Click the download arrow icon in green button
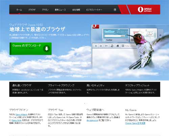The height and width of the screenshot is (136, 169). (47, 49)
